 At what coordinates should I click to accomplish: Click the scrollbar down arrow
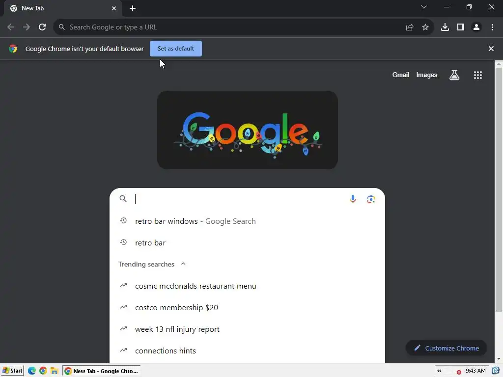click(x=499, y=359)
